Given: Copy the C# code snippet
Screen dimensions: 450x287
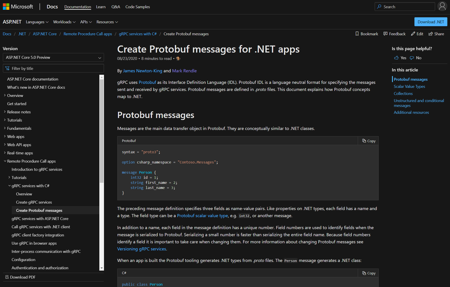Looking at the screenshot, I should (368, 273).
